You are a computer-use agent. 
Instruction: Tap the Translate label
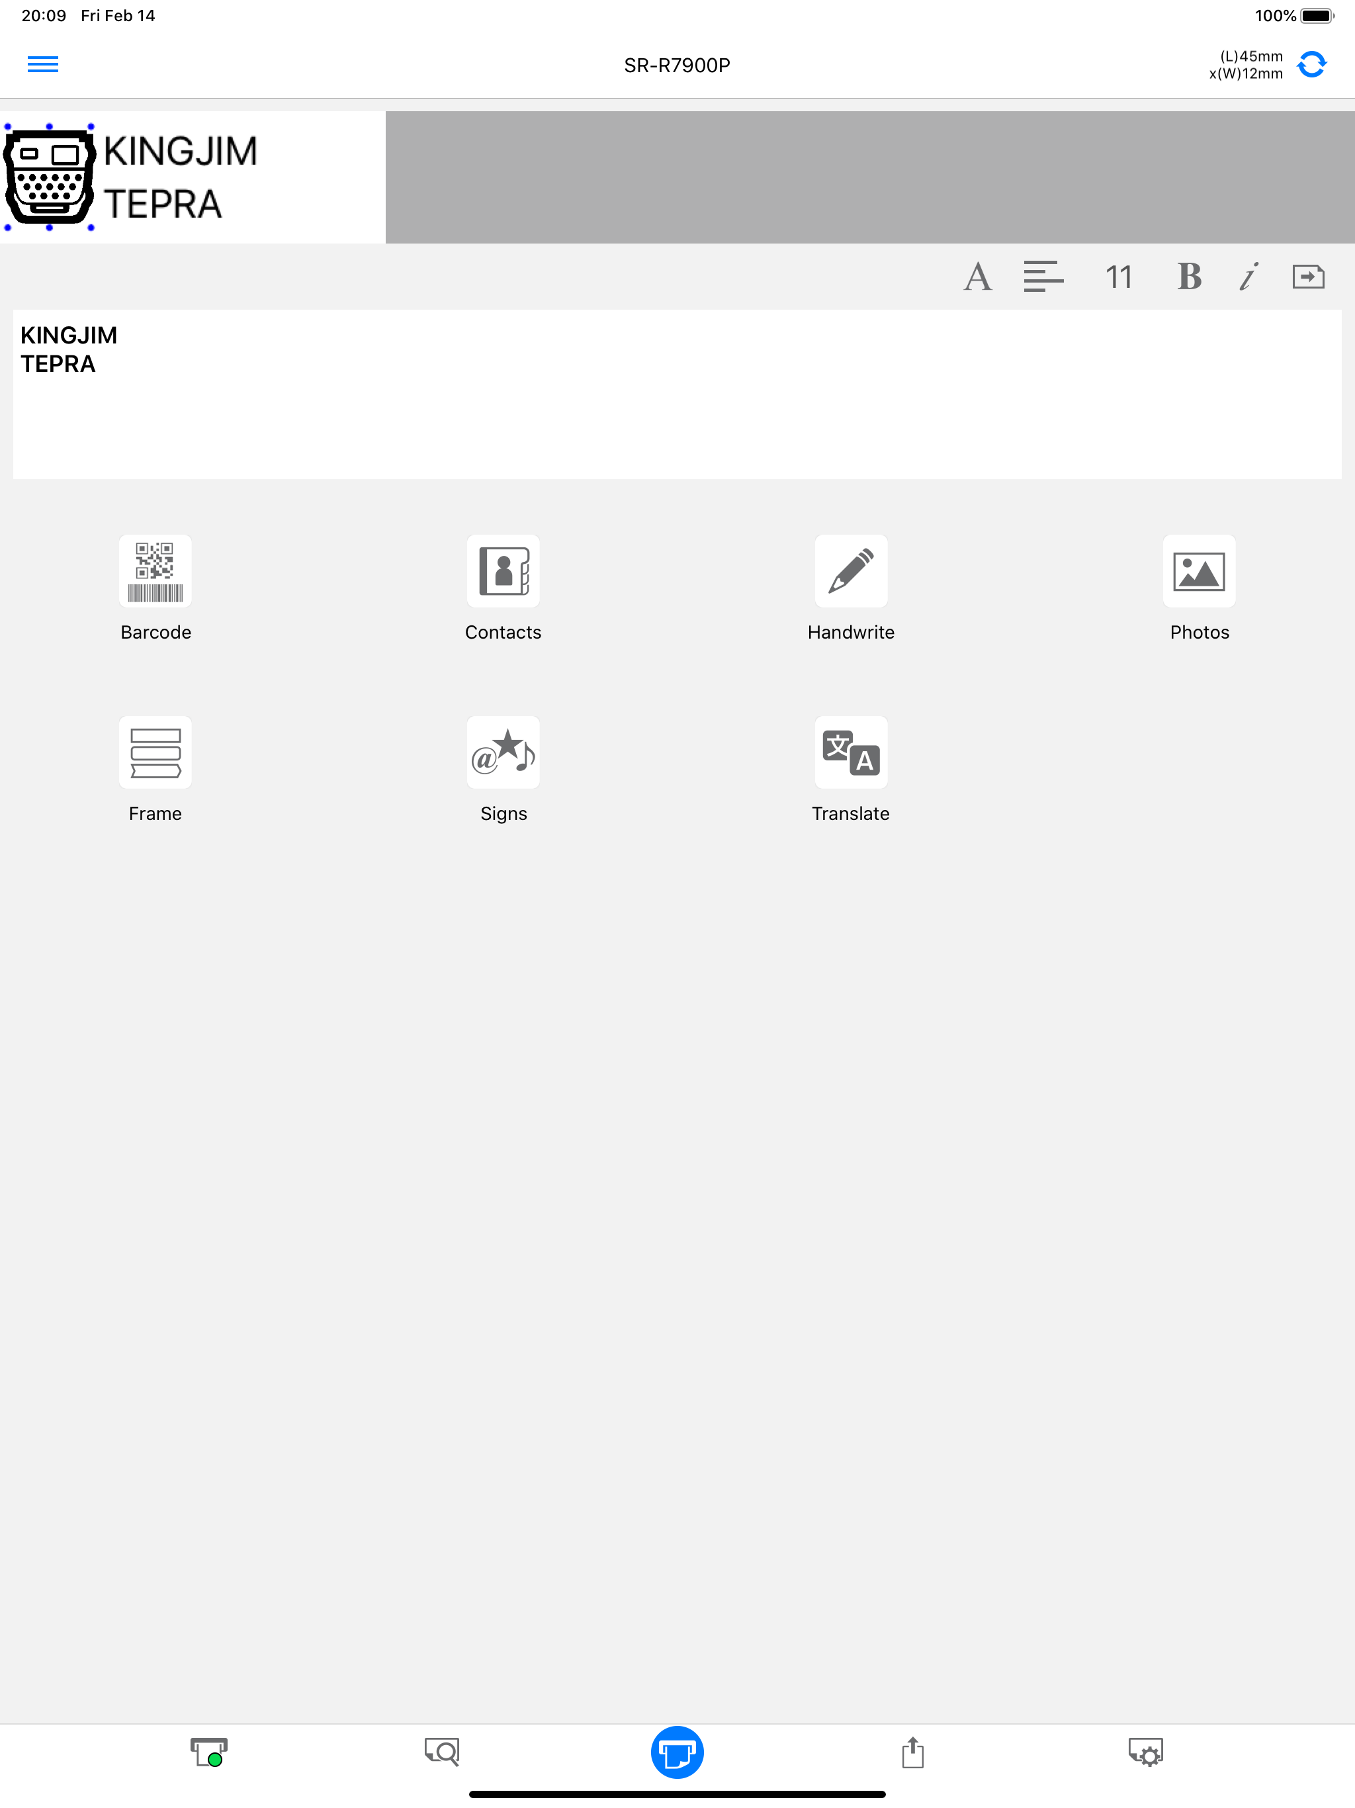coord(851,814)
